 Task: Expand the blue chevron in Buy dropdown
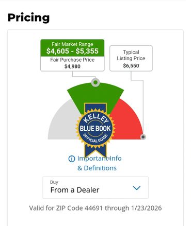pyautogui.click(x=137, y=188)
